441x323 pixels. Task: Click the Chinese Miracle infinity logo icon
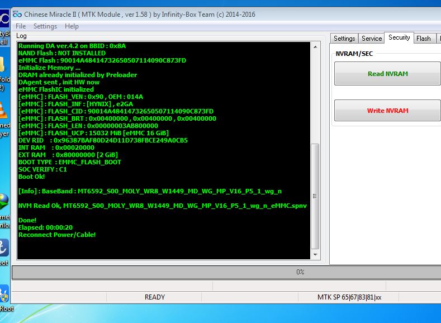(17, 14)
